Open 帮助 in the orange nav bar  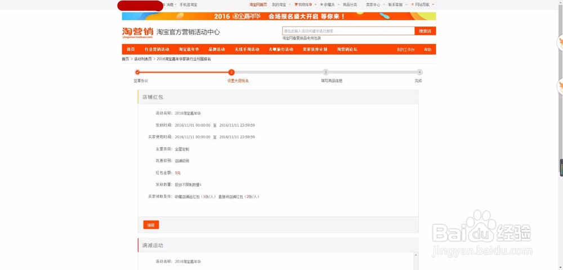tap(427, 50)
